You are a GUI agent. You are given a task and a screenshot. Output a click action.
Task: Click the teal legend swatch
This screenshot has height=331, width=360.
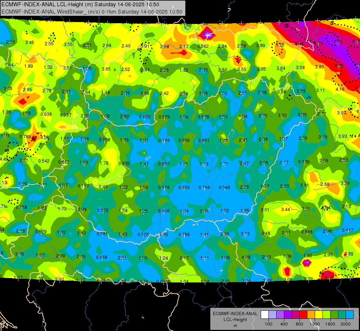342,315
